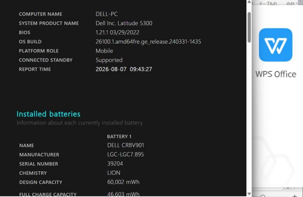This screenshot has height=197, width=303.
Task: Click the zoom slider knob in WPS window
Action: point(263,196)
